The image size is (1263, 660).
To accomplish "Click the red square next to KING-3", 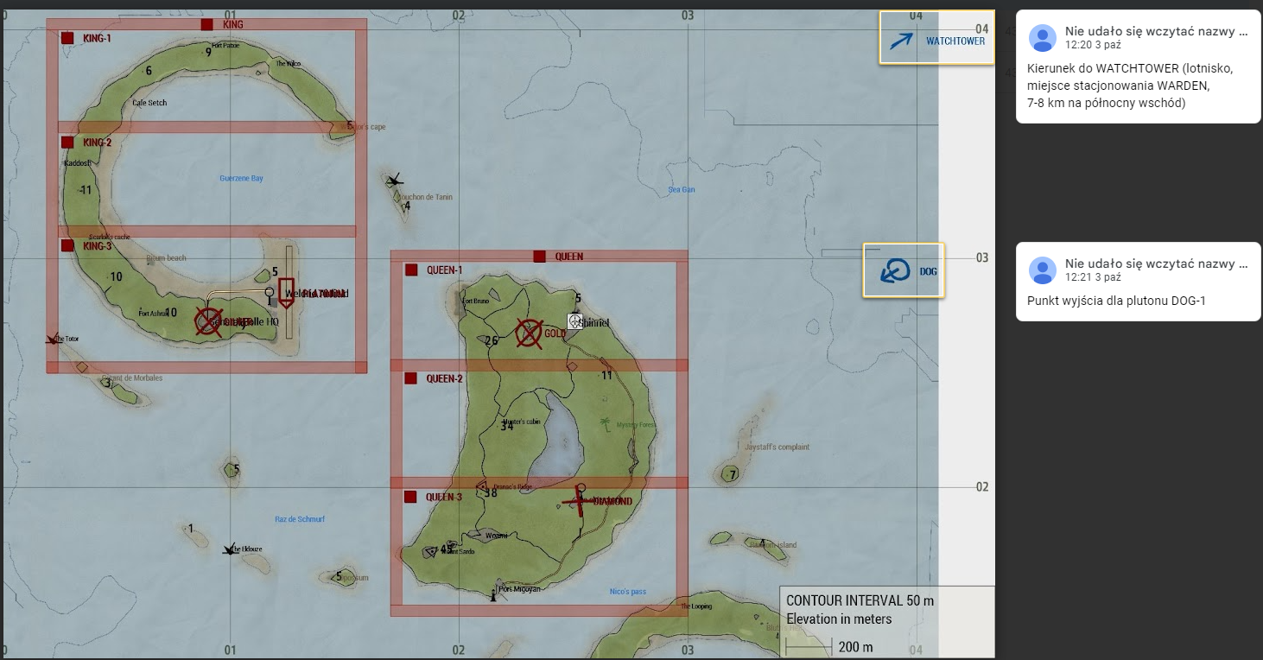I will coord(67,245).
